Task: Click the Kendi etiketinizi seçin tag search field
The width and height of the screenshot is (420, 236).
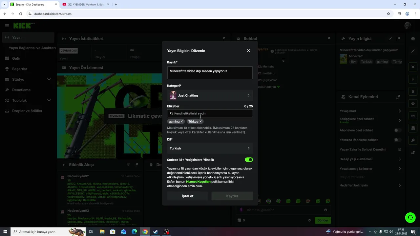Action: coord(210,113)
